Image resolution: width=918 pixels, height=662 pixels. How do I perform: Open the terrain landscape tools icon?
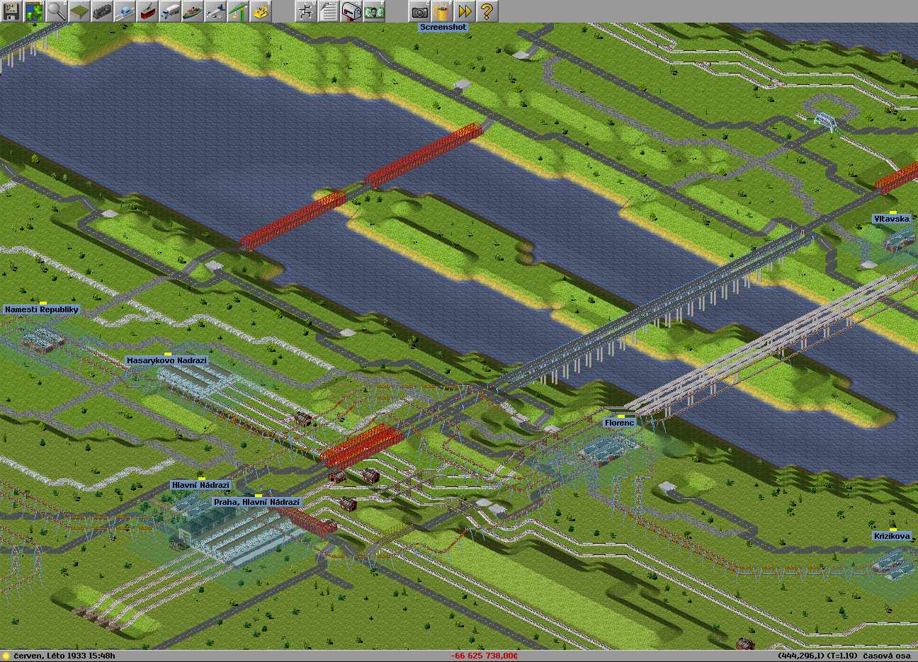click(x=79, y=11)
